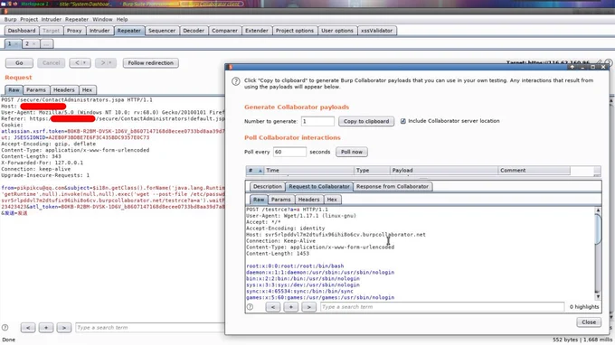The width and height of the screenshot is (615, 345).
Task: Edit the Number to generate field
Action: (x=317, y=121)
